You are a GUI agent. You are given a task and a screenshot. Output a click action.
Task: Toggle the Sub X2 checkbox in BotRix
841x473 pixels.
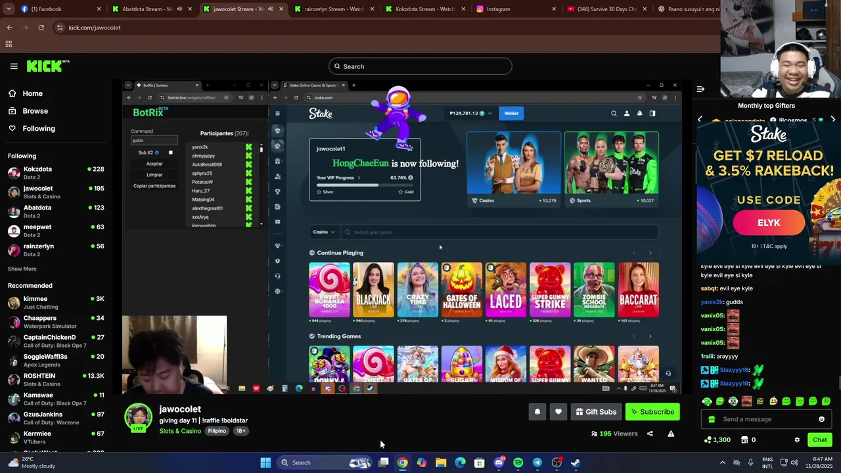[x=170, y=152]
